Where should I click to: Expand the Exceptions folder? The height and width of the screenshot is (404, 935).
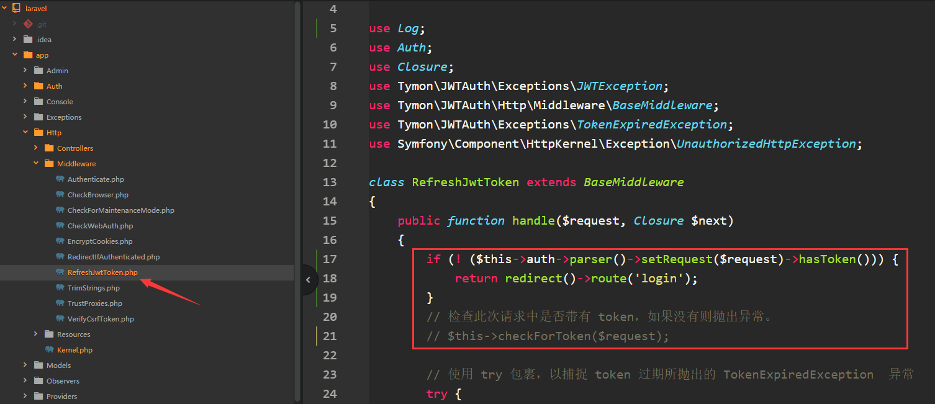point(25,117)
